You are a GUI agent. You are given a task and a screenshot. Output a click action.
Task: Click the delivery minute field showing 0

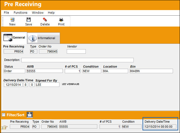(32, 85)
